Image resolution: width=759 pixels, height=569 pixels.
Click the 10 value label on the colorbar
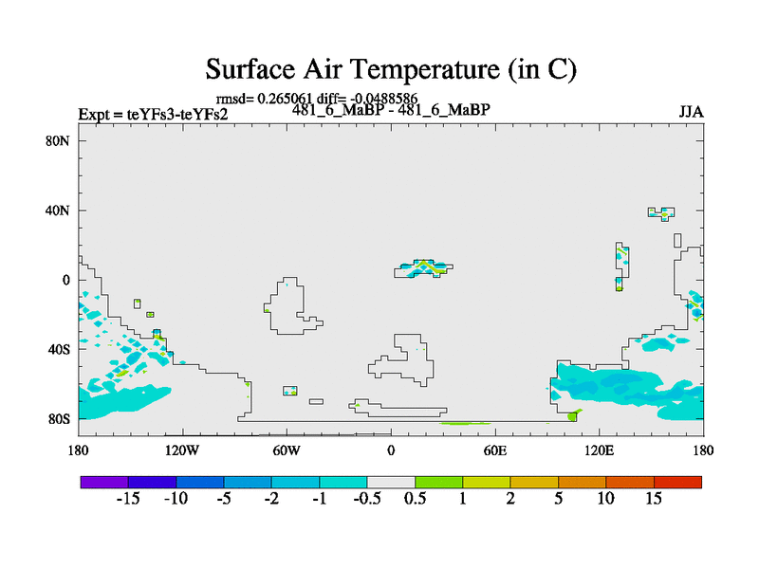click(x=605, y=501)
